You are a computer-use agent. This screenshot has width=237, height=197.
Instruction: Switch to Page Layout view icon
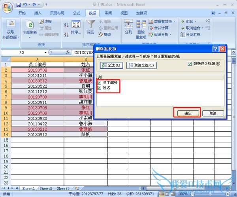click(167, 194)
